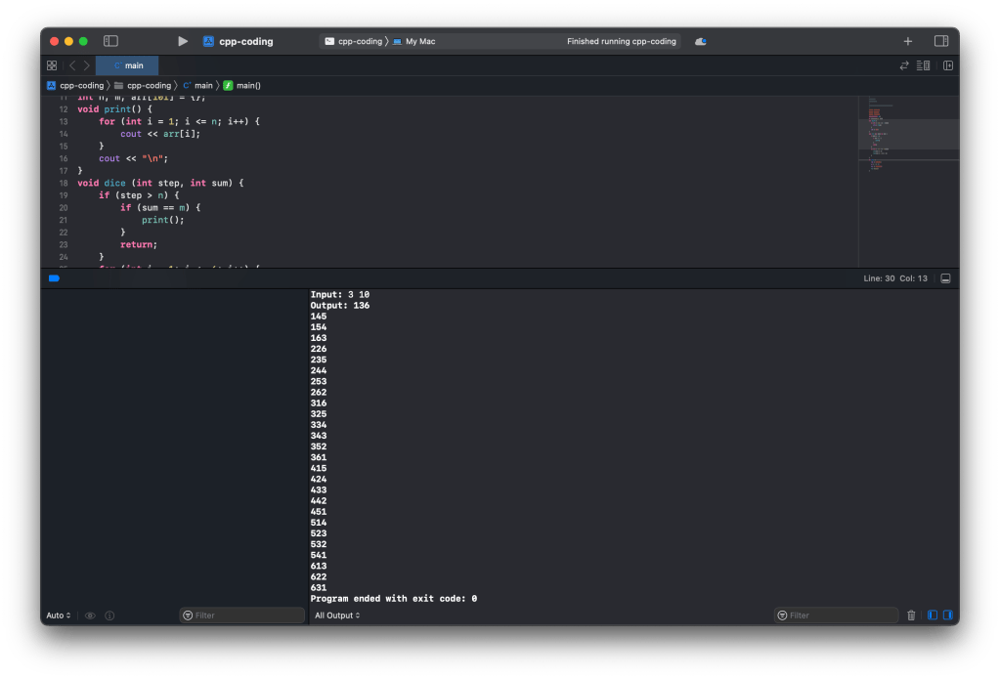The width and height of the screenshot is (1000, 679).
Task: Hide the debug area
Action: pyautogui.click(x=945, y=278)
